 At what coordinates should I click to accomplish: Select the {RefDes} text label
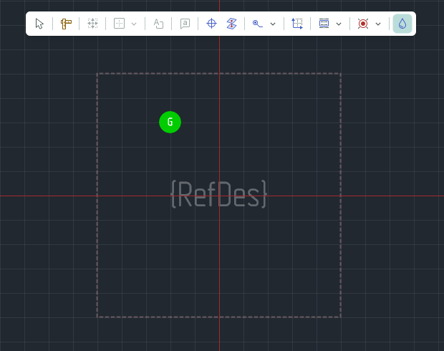[218, 195]
